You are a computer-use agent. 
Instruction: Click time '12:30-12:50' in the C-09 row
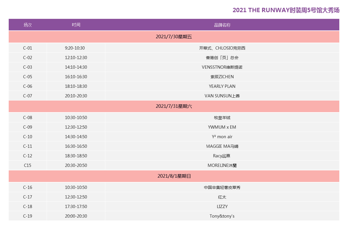click(76, 127)
